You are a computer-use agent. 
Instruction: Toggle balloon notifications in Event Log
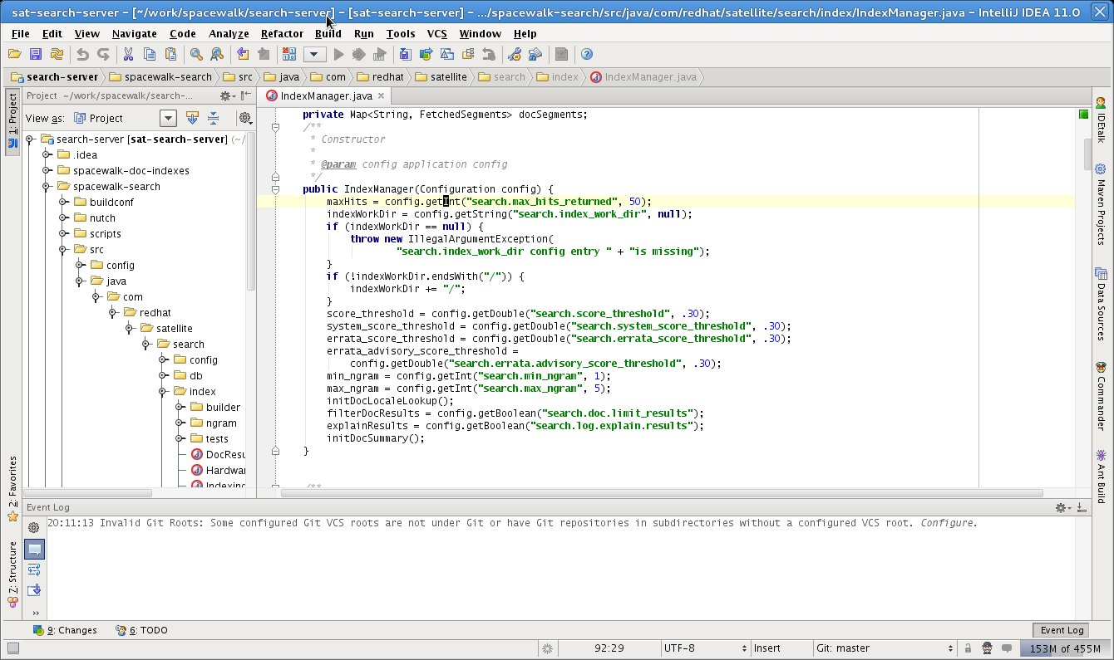34,549
